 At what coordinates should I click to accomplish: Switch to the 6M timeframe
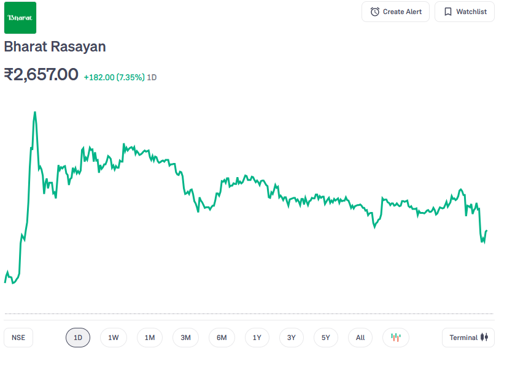click(222, 338)
